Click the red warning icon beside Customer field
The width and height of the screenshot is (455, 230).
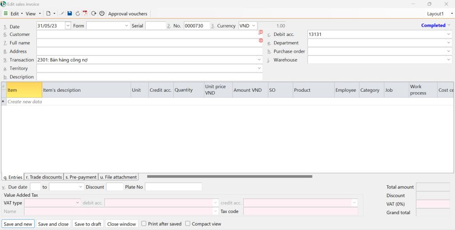click(x=261, y=32)
